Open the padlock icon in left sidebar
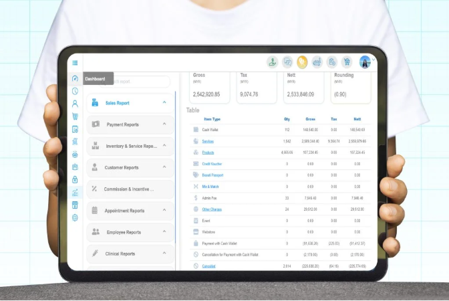Viewport: 449px width, 301px height. click(x=75, y=179)
